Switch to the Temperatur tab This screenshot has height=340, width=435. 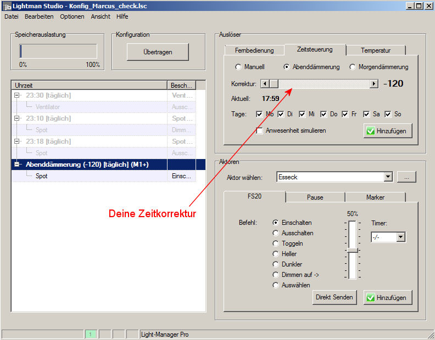(x=376, y=50)
